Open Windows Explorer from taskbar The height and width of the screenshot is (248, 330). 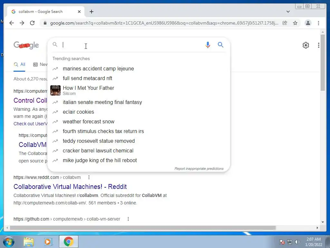29,242
